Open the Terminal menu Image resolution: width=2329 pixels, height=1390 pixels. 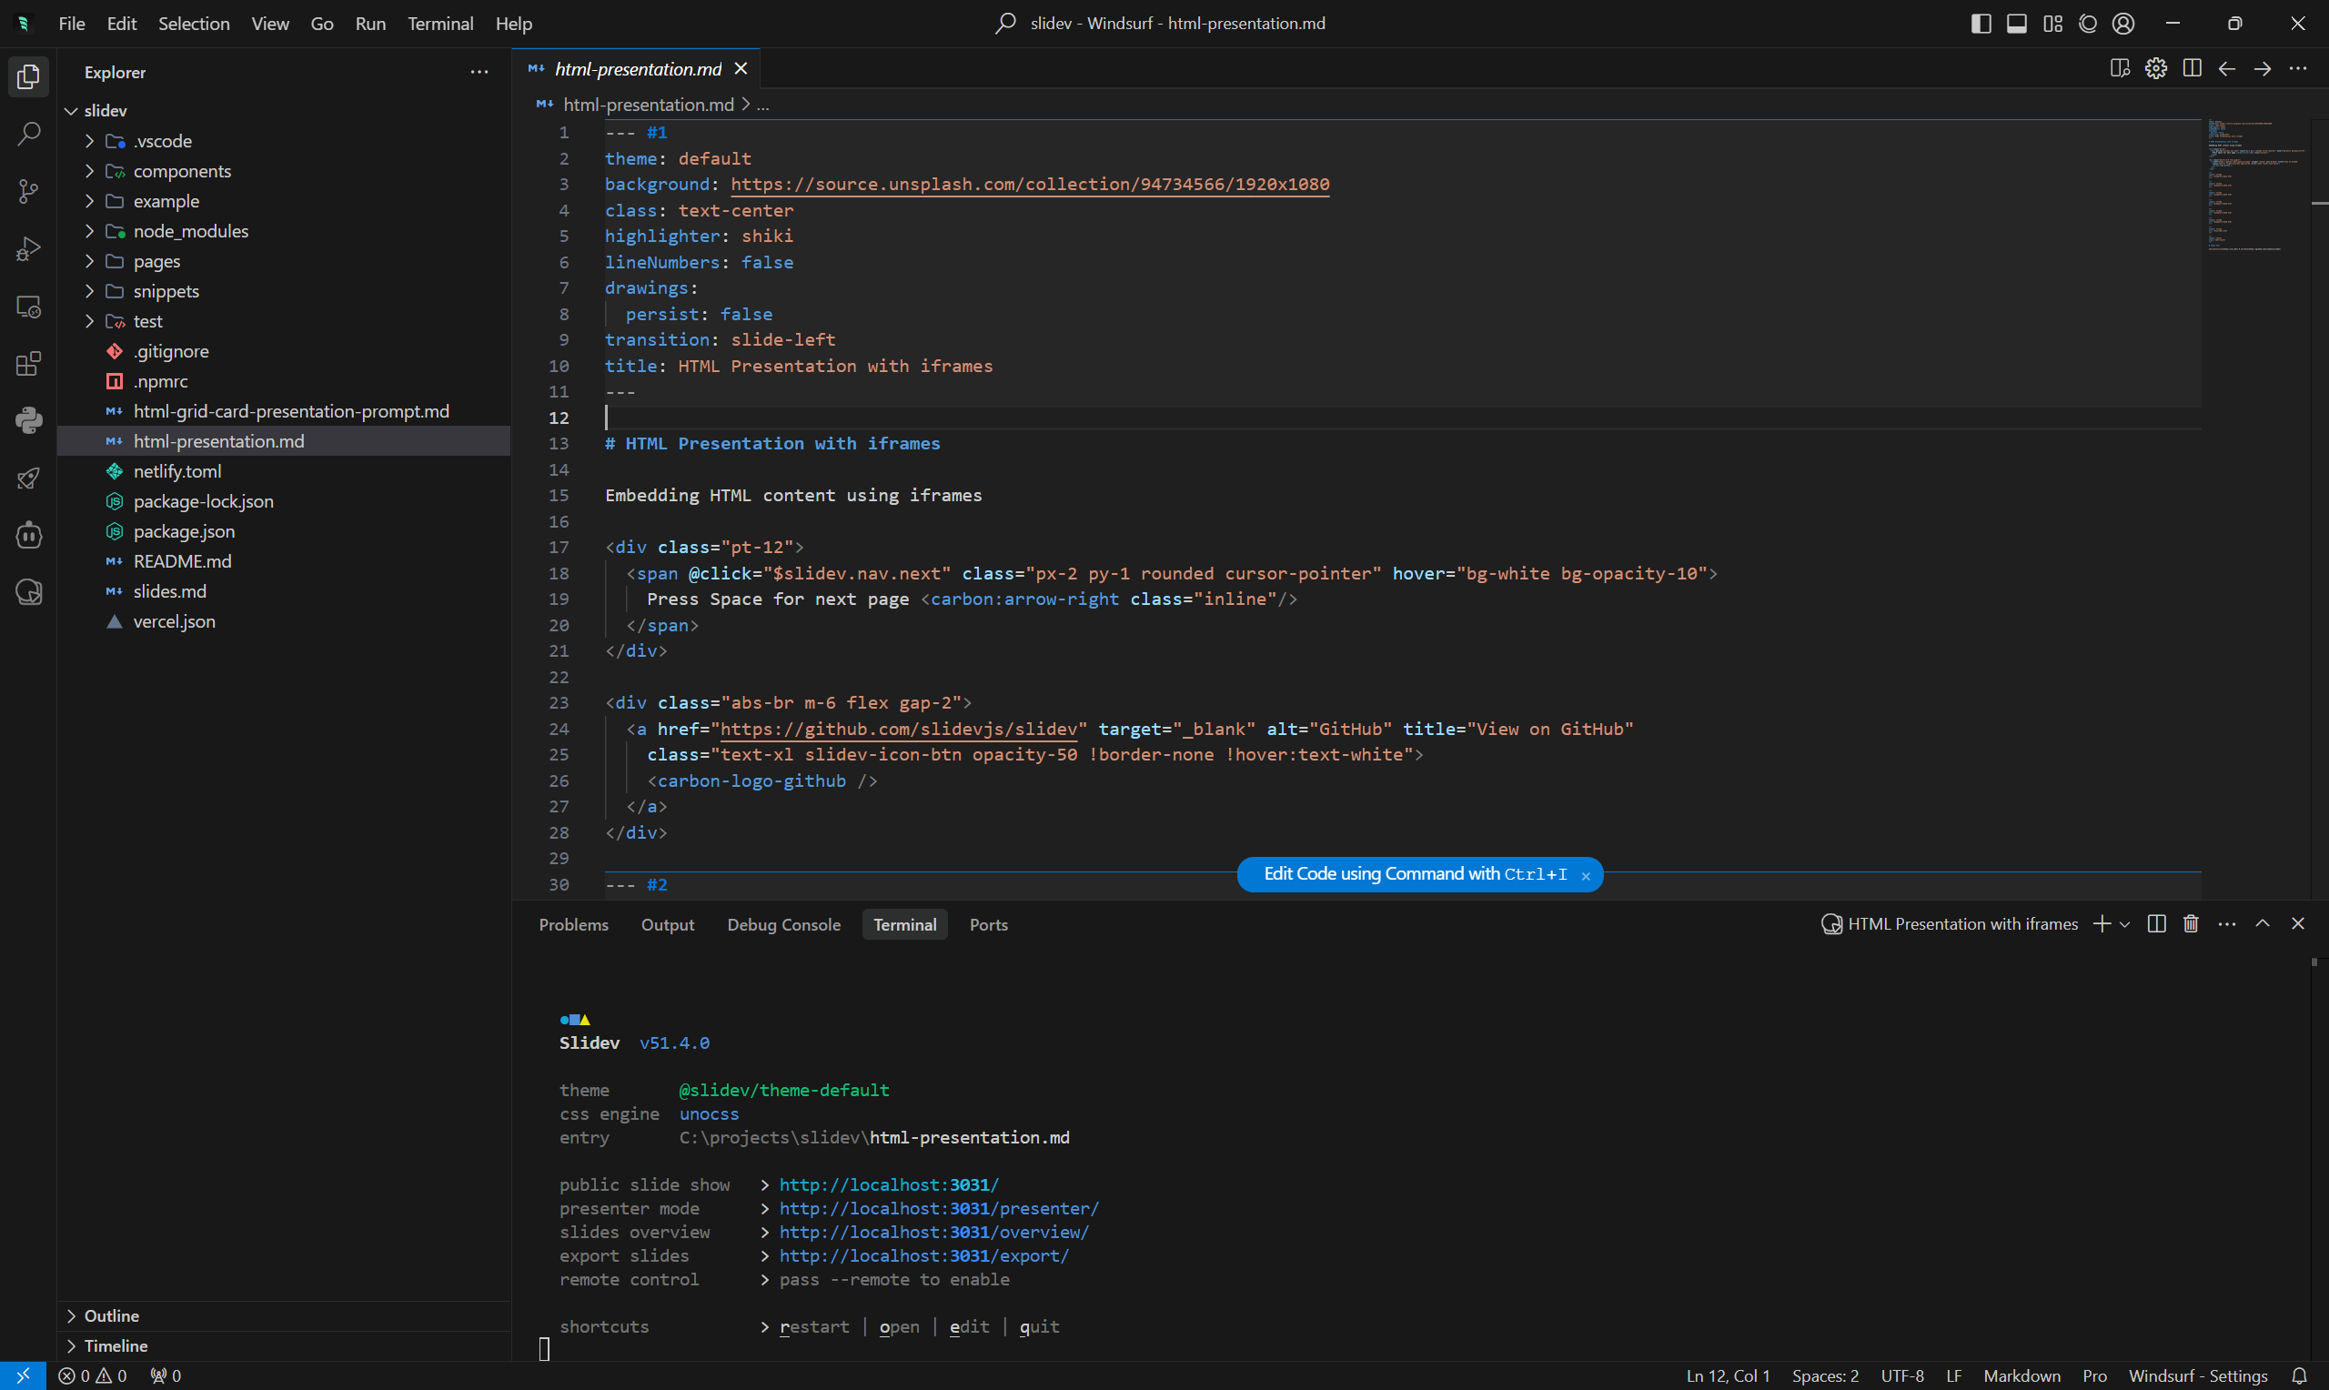pos(439,24)
